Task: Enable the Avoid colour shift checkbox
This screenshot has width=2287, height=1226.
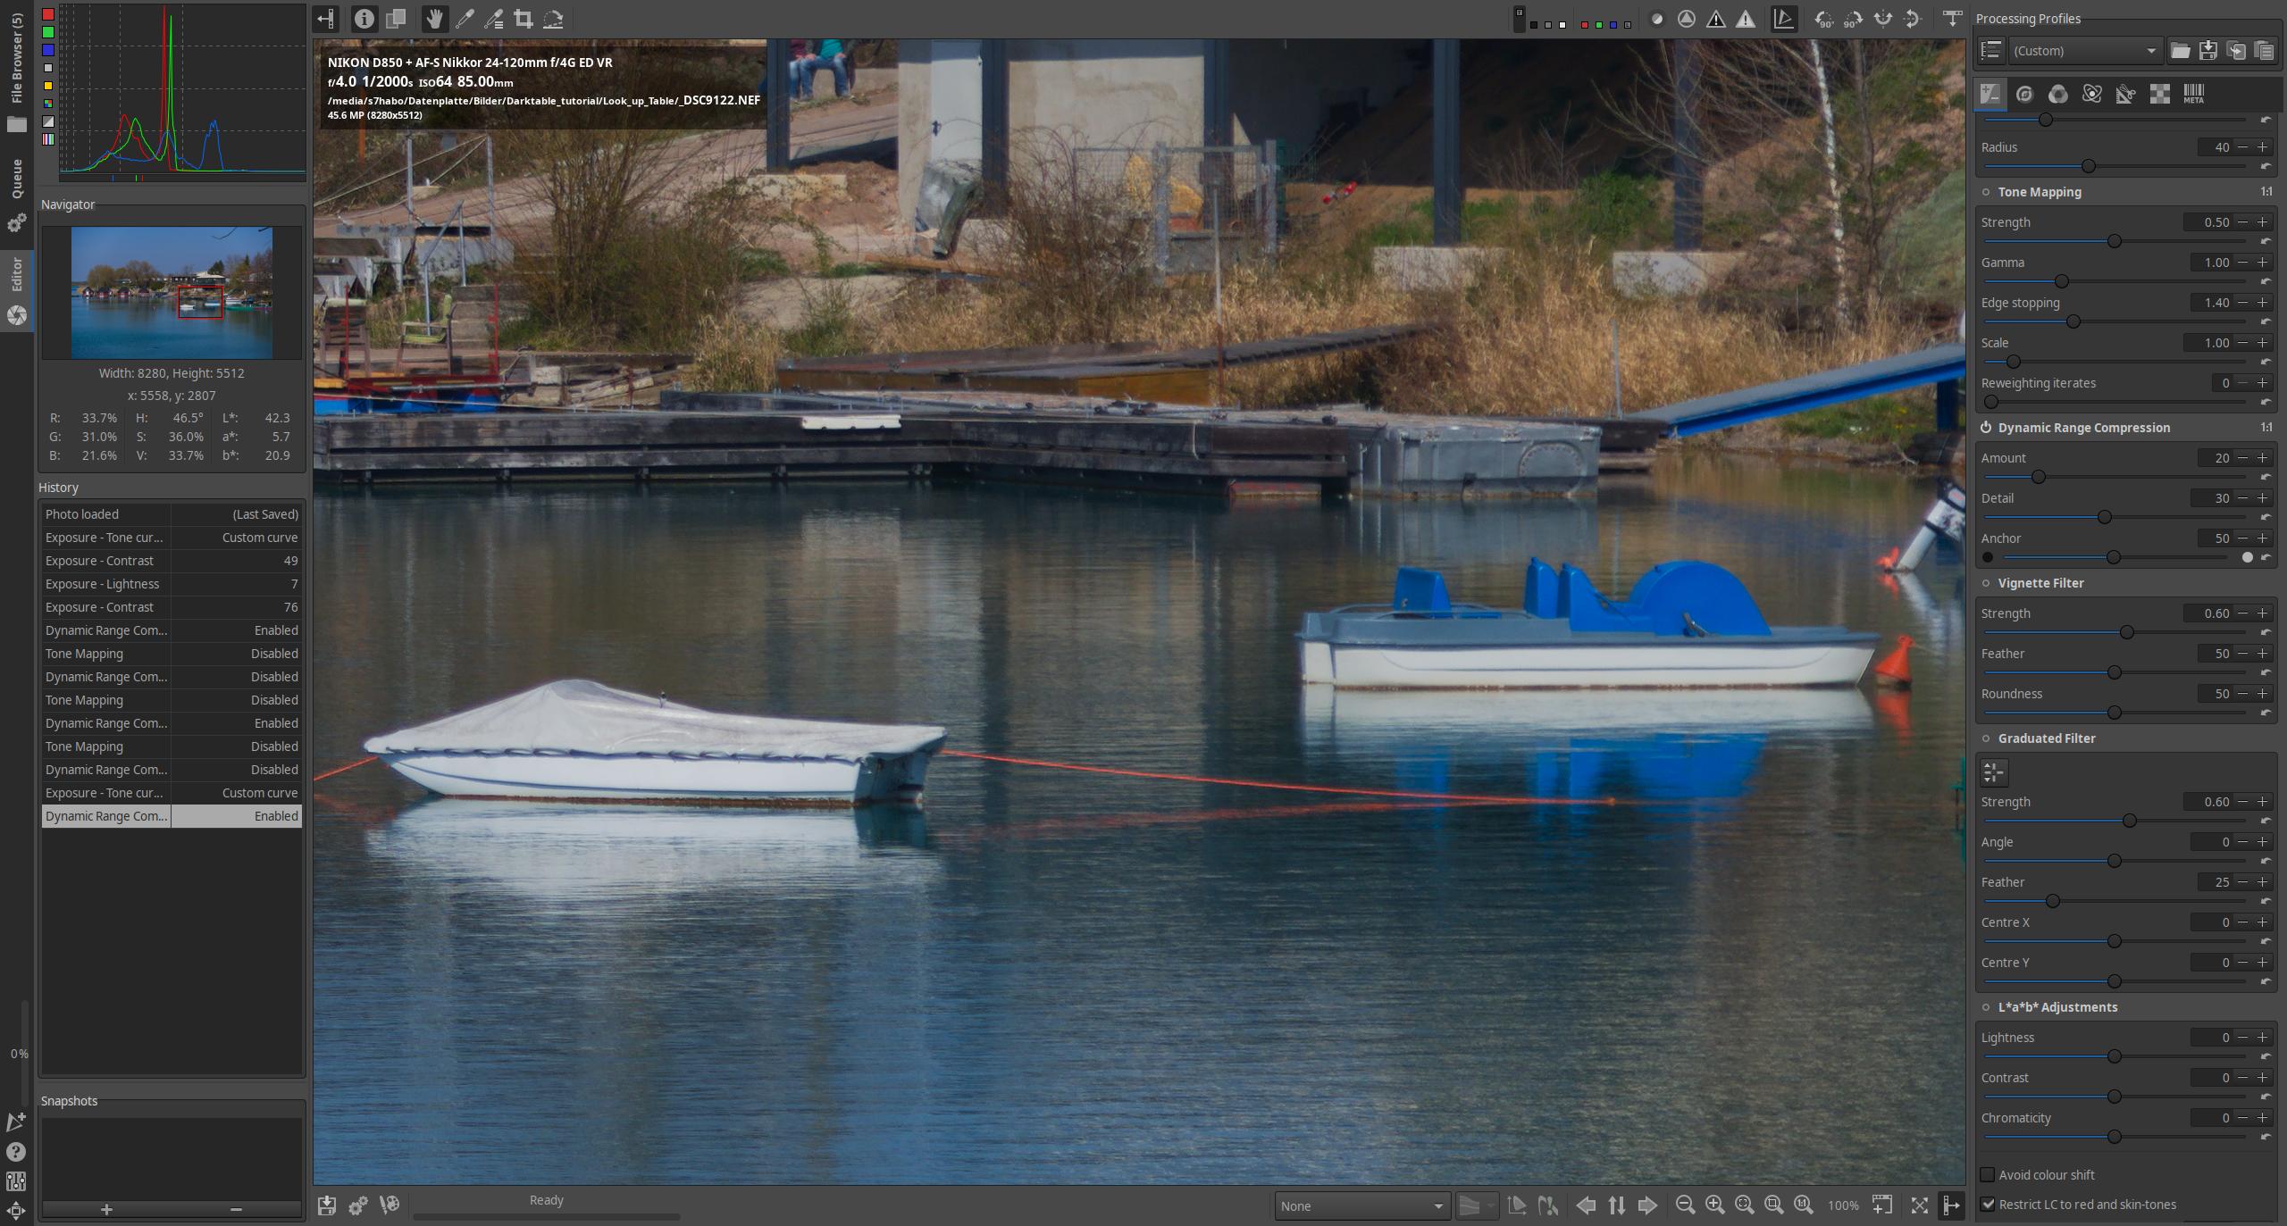Action: point(1988,1175)
